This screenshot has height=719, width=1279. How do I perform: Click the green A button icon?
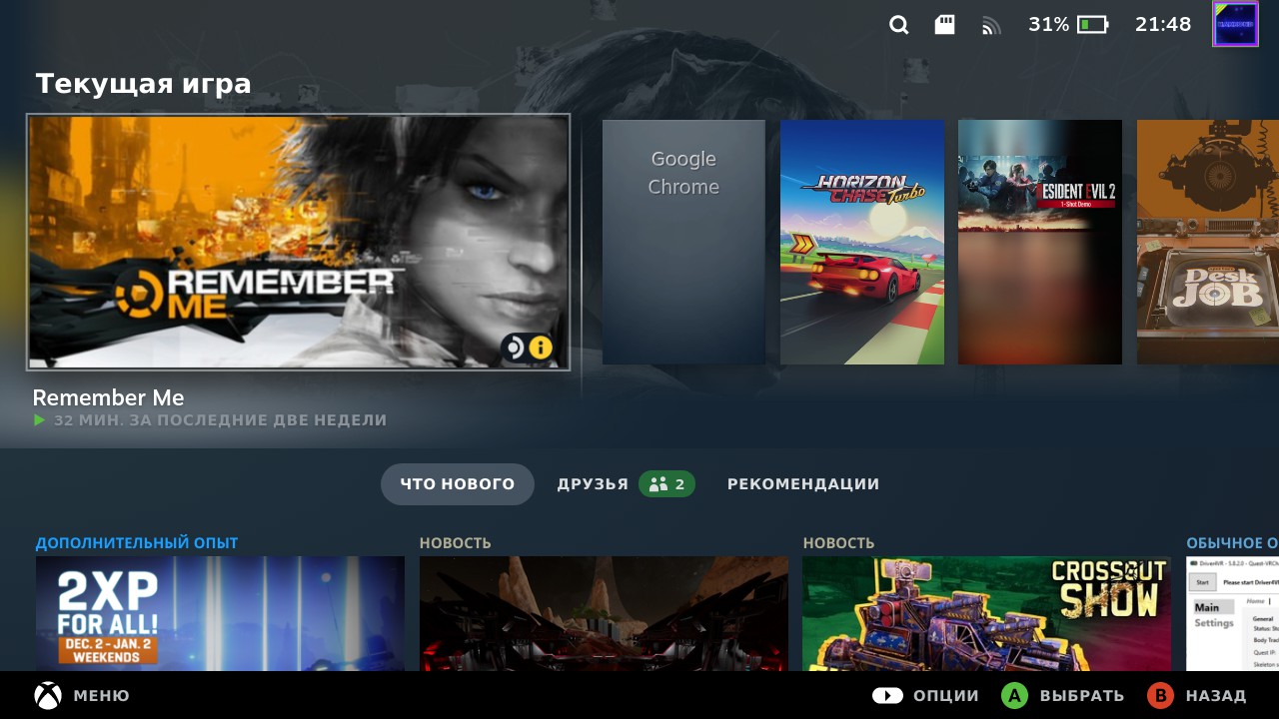pos(1015,695)
